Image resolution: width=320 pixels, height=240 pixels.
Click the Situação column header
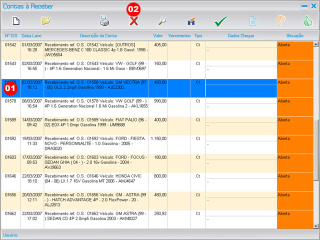pos(294,36)
